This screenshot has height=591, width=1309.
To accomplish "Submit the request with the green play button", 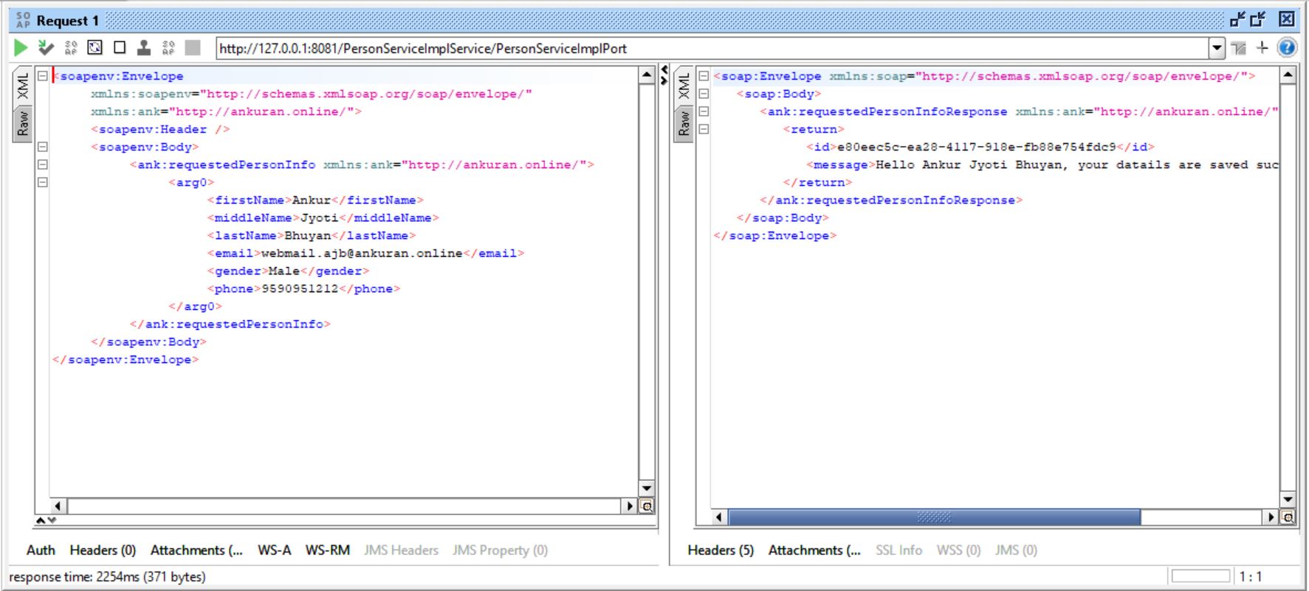I will (x=21, y=48).
